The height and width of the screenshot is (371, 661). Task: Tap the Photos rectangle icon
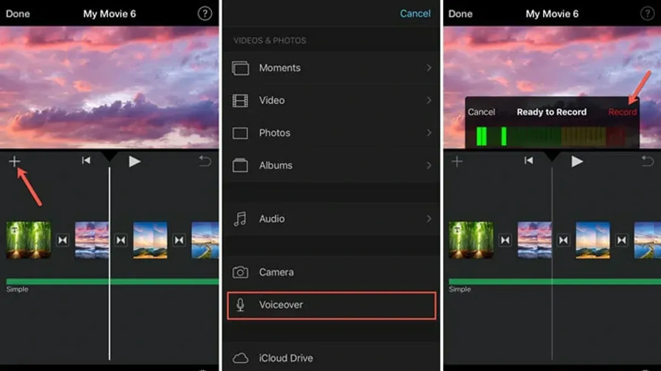coord(240,133)
